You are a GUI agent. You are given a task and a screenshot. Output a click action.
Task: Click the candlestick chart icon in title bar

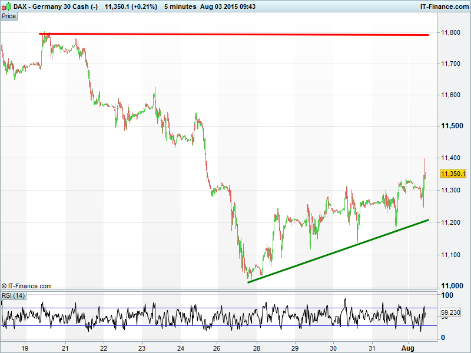pos(6,6)
